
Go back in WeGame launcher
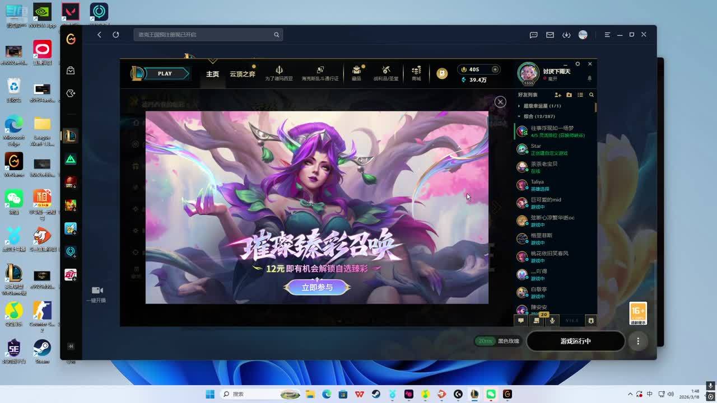pyautogui.click(x=99, y=35)
